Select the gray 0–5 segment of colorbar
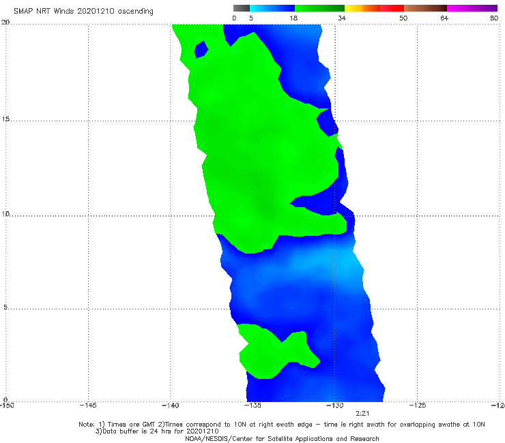The width and height of the screenshot is (505, 443). click(x=242, y=8)
